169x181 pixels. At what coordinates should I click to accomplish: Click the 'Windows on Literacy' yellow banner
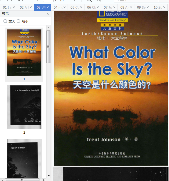pyautogui.click(x=112, y=20)
